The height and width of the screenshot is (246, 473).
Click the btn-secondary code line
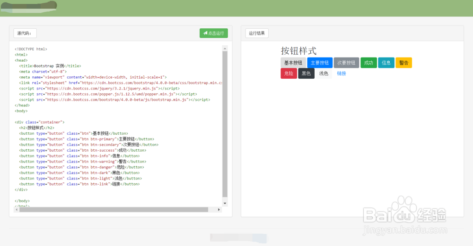[x=89, y=145]
